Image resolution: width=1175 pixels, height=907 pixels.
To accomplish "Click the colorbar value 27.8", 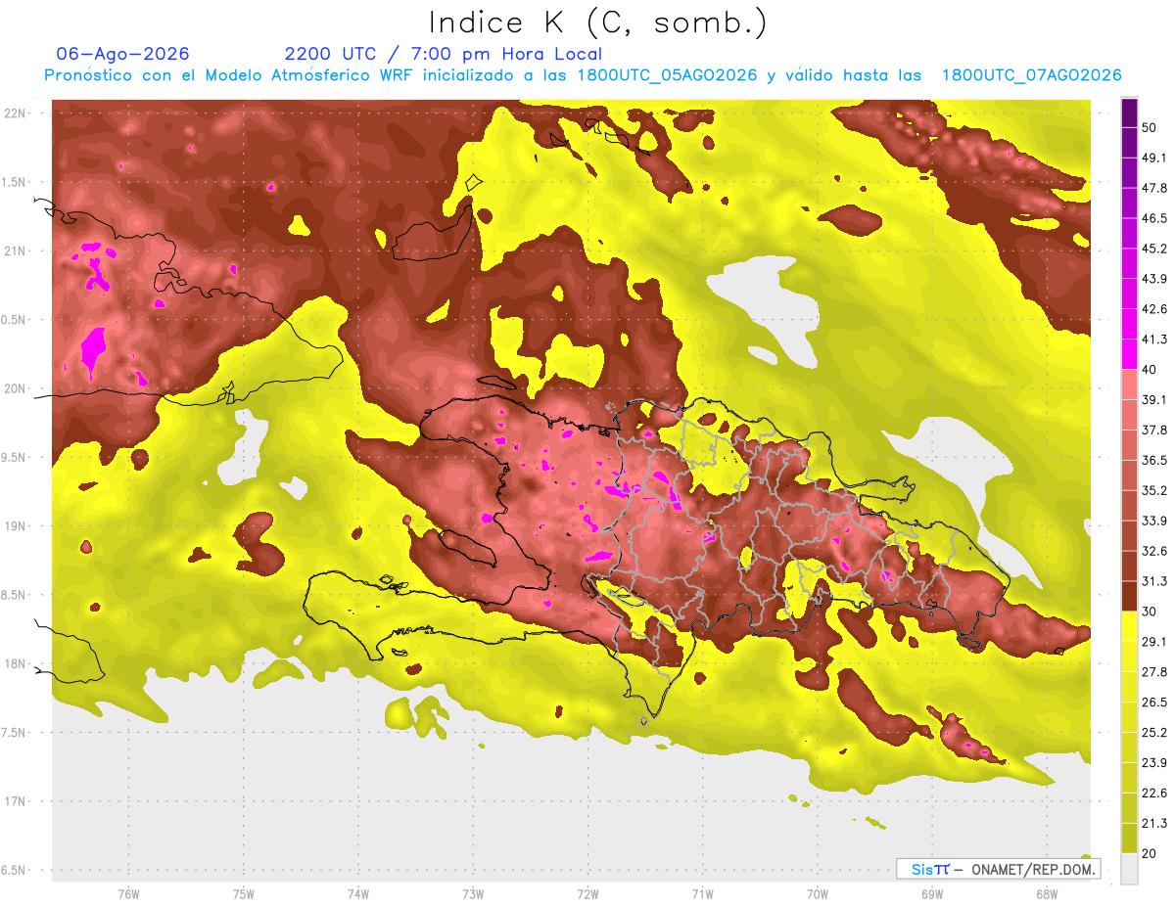I will tap(1153, 672).
